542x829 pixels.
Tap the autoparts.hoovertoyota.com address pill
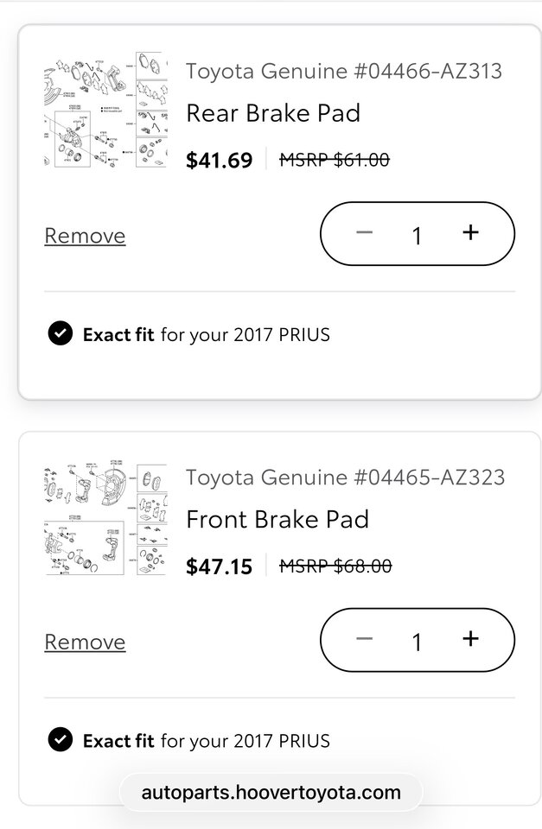[271, 792]
